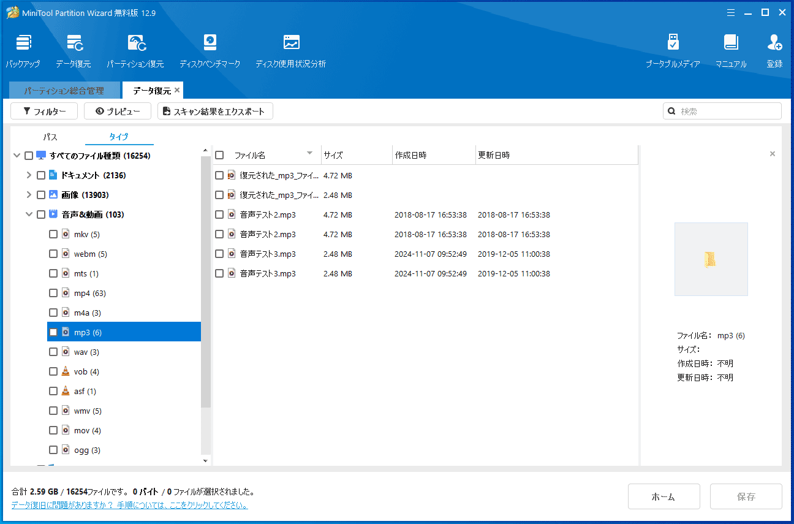Click スキャン結果をエクスポート button
Screen dimensions: 794x524
click(215, 111)
